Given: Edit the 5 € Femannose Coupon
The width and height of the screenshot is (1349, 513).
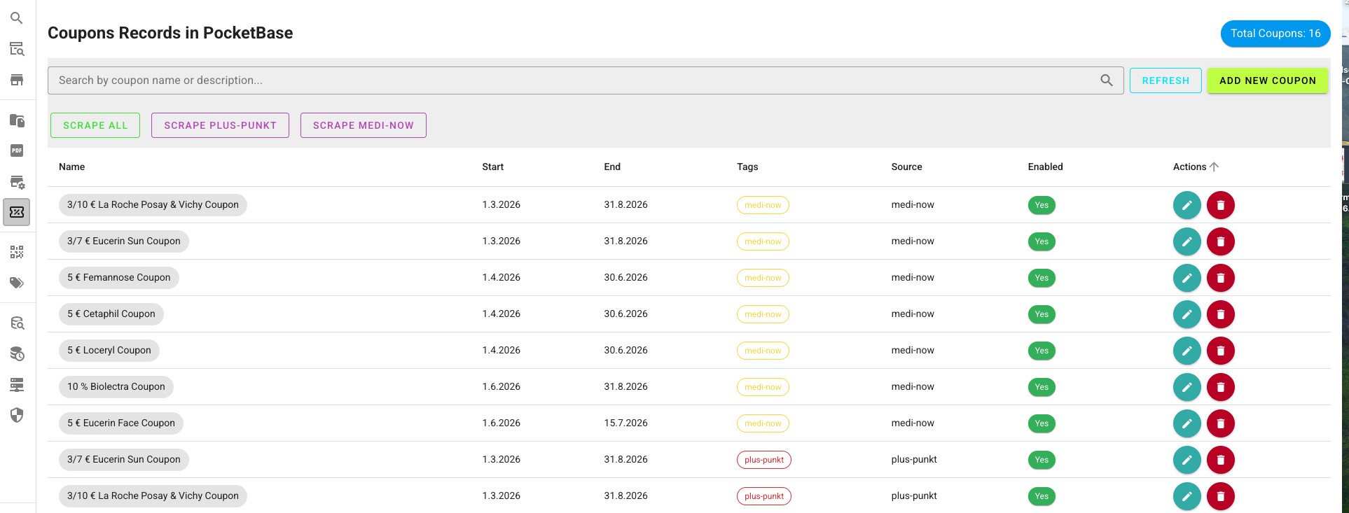Looking at the screenshot, I should coord(1187,278).
